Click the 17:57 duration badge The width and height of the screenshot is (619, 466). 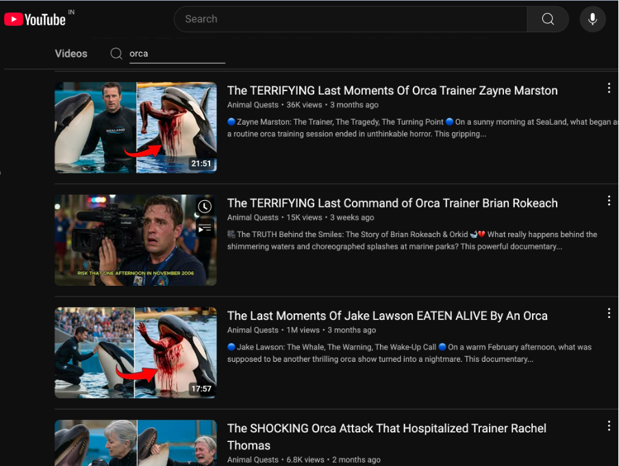click(x=201, y=389)
